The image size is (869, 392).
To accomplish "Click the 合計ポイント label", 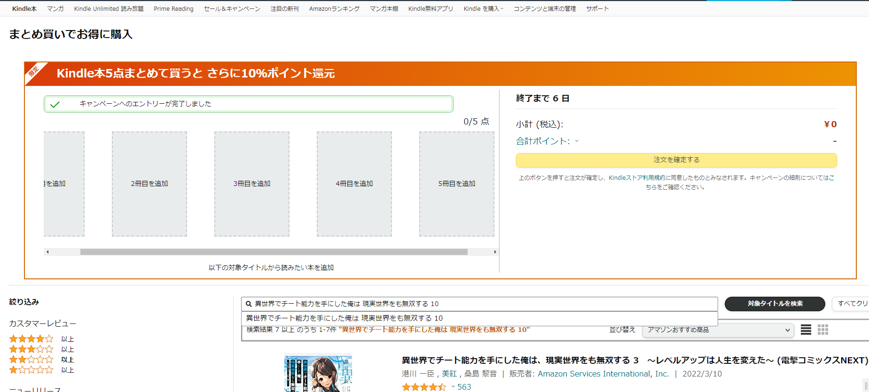I will point(543,141).
